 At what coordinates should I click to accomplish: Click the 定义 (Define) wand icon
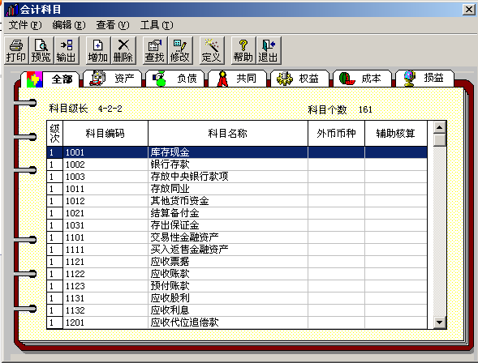coord(212,50)
